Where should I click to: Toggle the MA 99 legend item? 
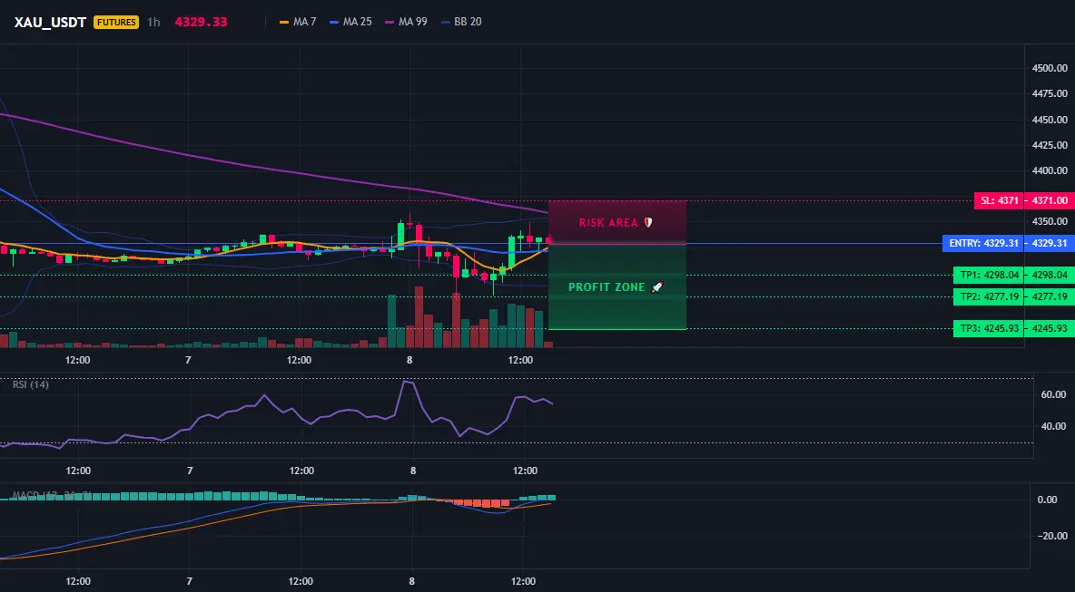[x=406, y=22]
